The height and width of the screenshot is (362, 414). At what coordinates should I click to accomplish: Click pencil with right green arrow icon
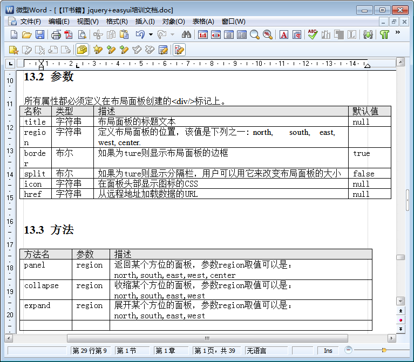pyautogui.click(x=124, y=50)
